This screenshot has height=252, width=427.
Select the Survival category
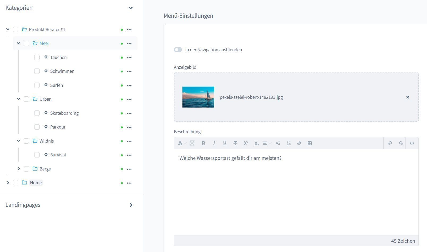58,155
